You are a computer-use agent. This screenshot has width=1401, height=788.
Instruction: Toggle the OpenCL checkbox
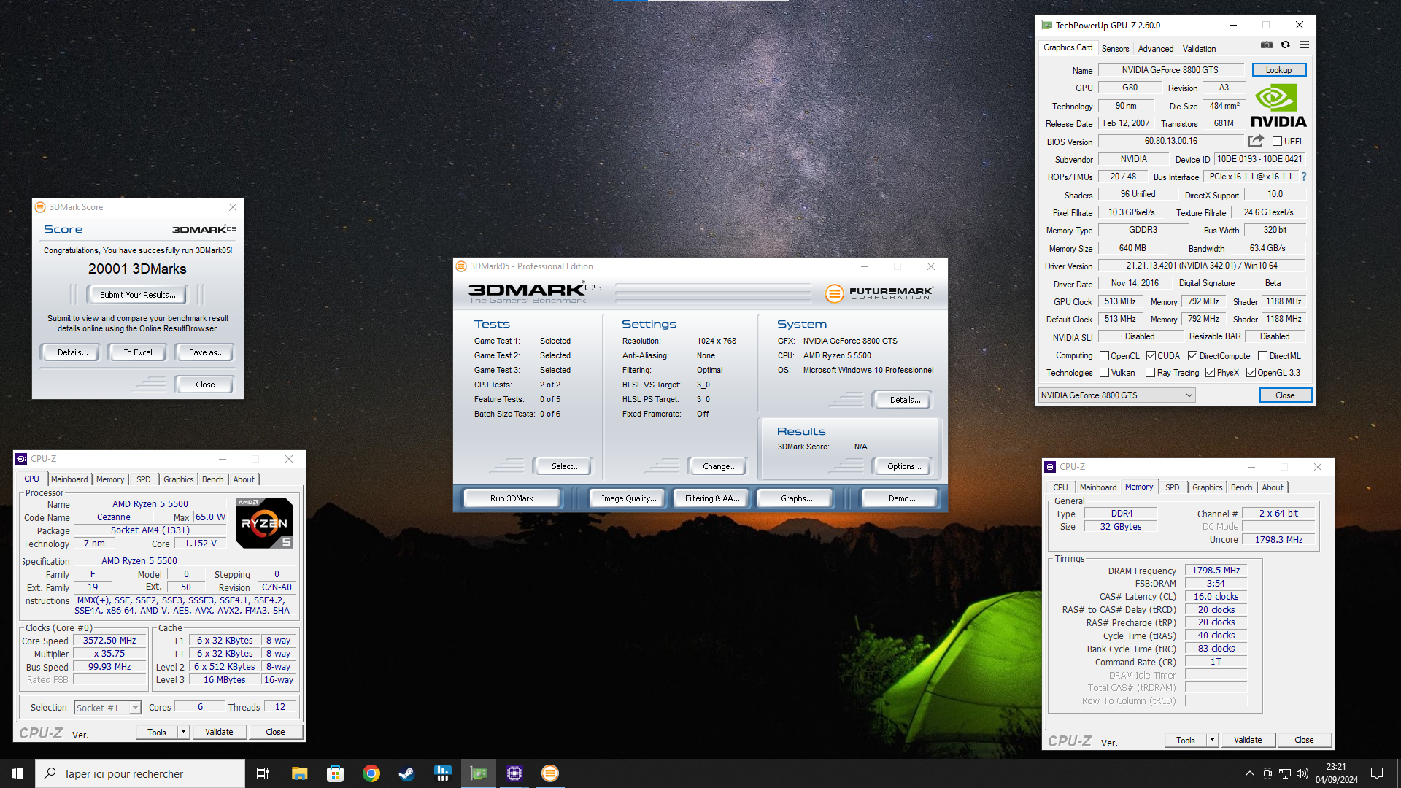[1104, 356]
